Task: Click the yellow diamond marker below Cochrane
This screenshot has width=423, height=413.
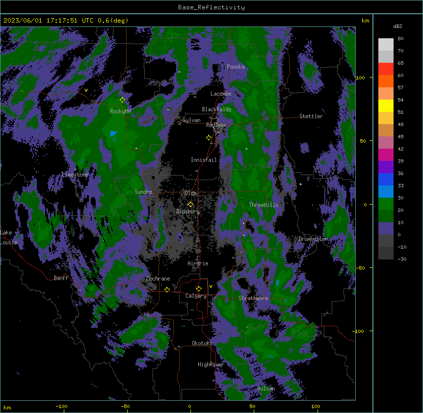Action: (x=167, y=289)
